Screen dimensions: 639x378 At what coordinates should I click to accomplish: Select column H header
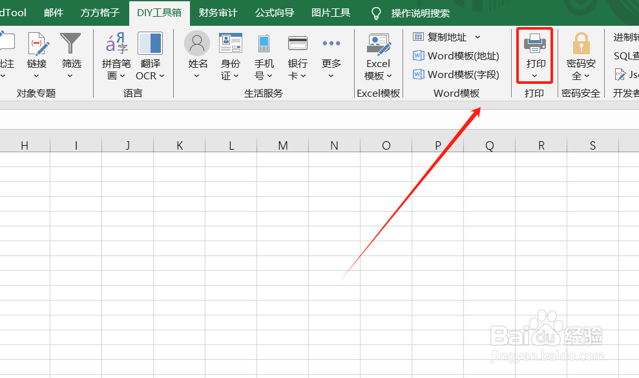pyautogui.click(x=25, y=145)
